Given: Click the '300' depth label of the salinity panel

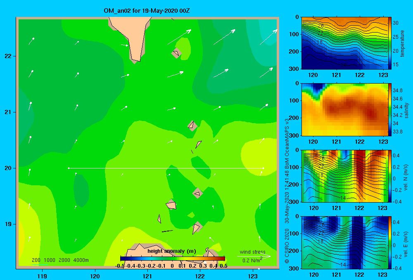Looking at the screenshot, I should pos(294,135).
